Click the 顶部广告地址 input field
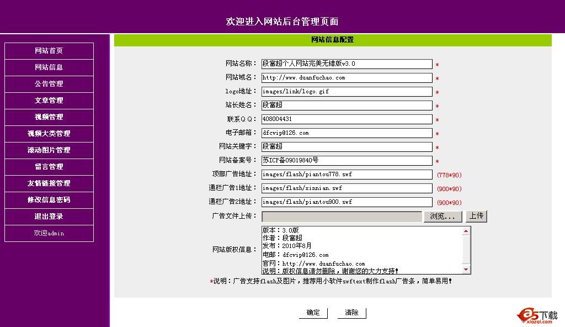 point(347,175)
